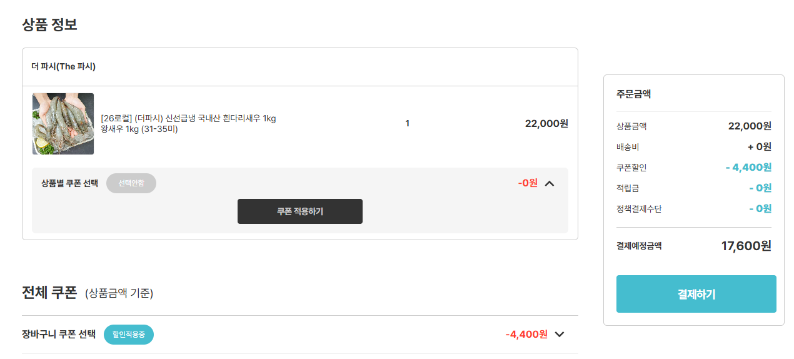794x359 pixels.
Task: Click the -0원 product coupon amount
Action: pos(528,183)
